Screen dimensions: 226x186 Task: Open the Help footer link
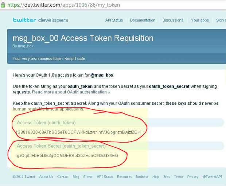(156, 177)
